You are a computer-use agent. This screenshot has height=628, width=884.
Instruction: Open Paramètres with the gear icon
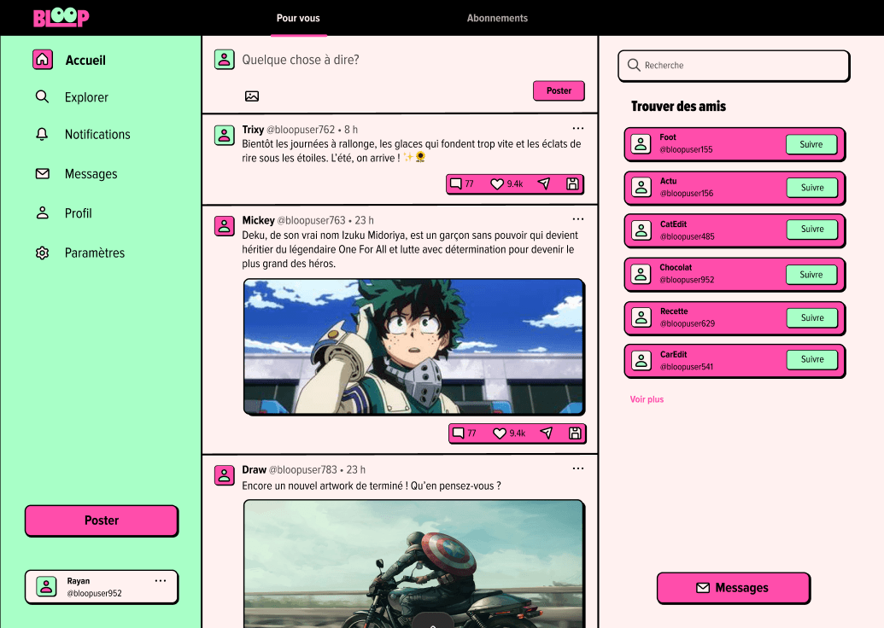coord(42,253)
